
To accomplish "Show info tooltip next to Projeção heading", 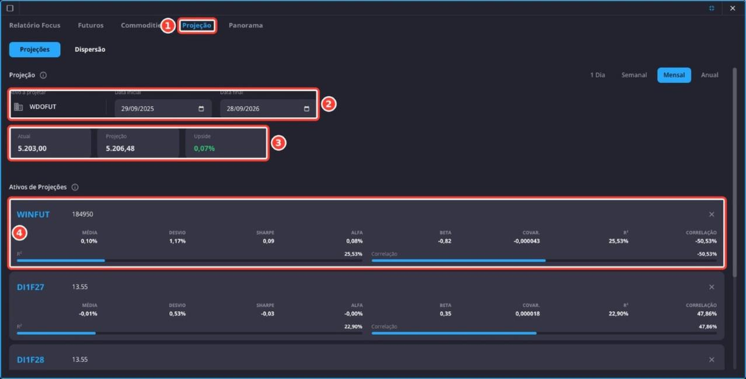I will tap(43, 75).
